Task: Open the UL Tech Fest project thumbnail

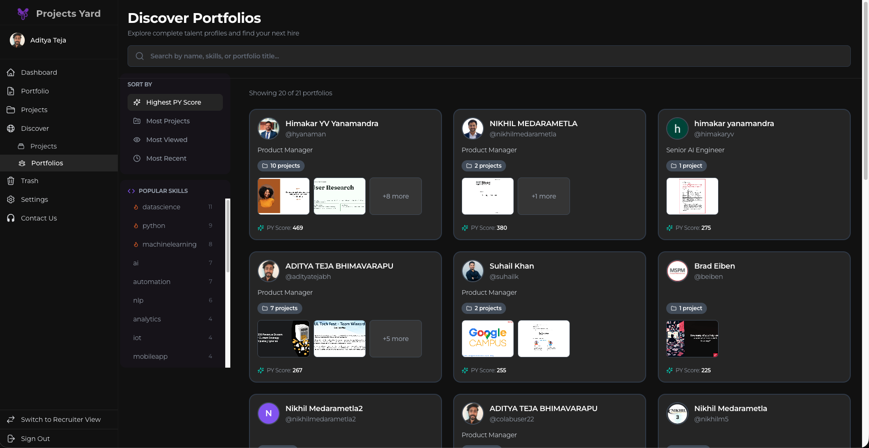Action: 340,339
